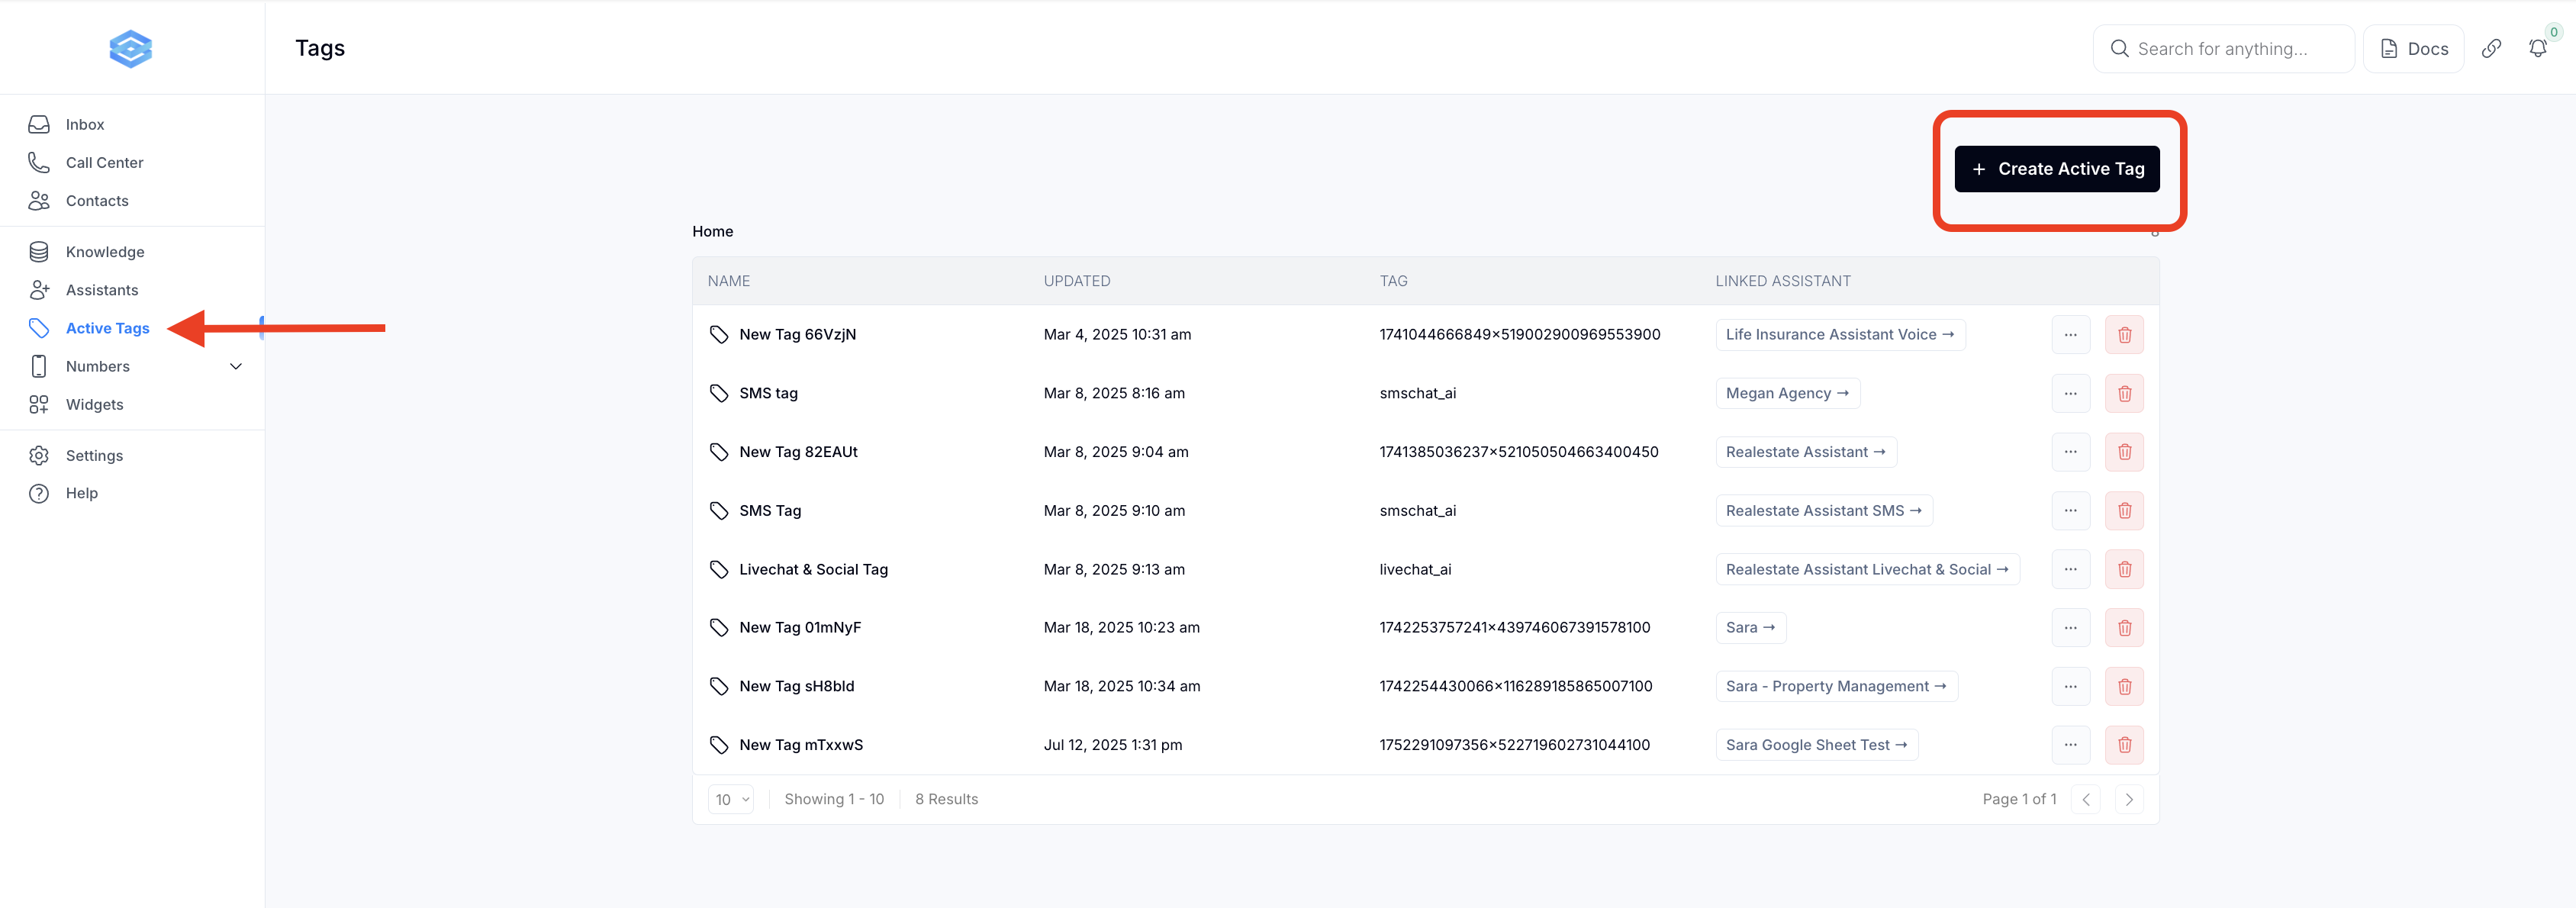This screenshot has width=2576, height=908.
Task: Click the tag icon beside New Tag 82EAUt
Action: [x=719, y=452]
